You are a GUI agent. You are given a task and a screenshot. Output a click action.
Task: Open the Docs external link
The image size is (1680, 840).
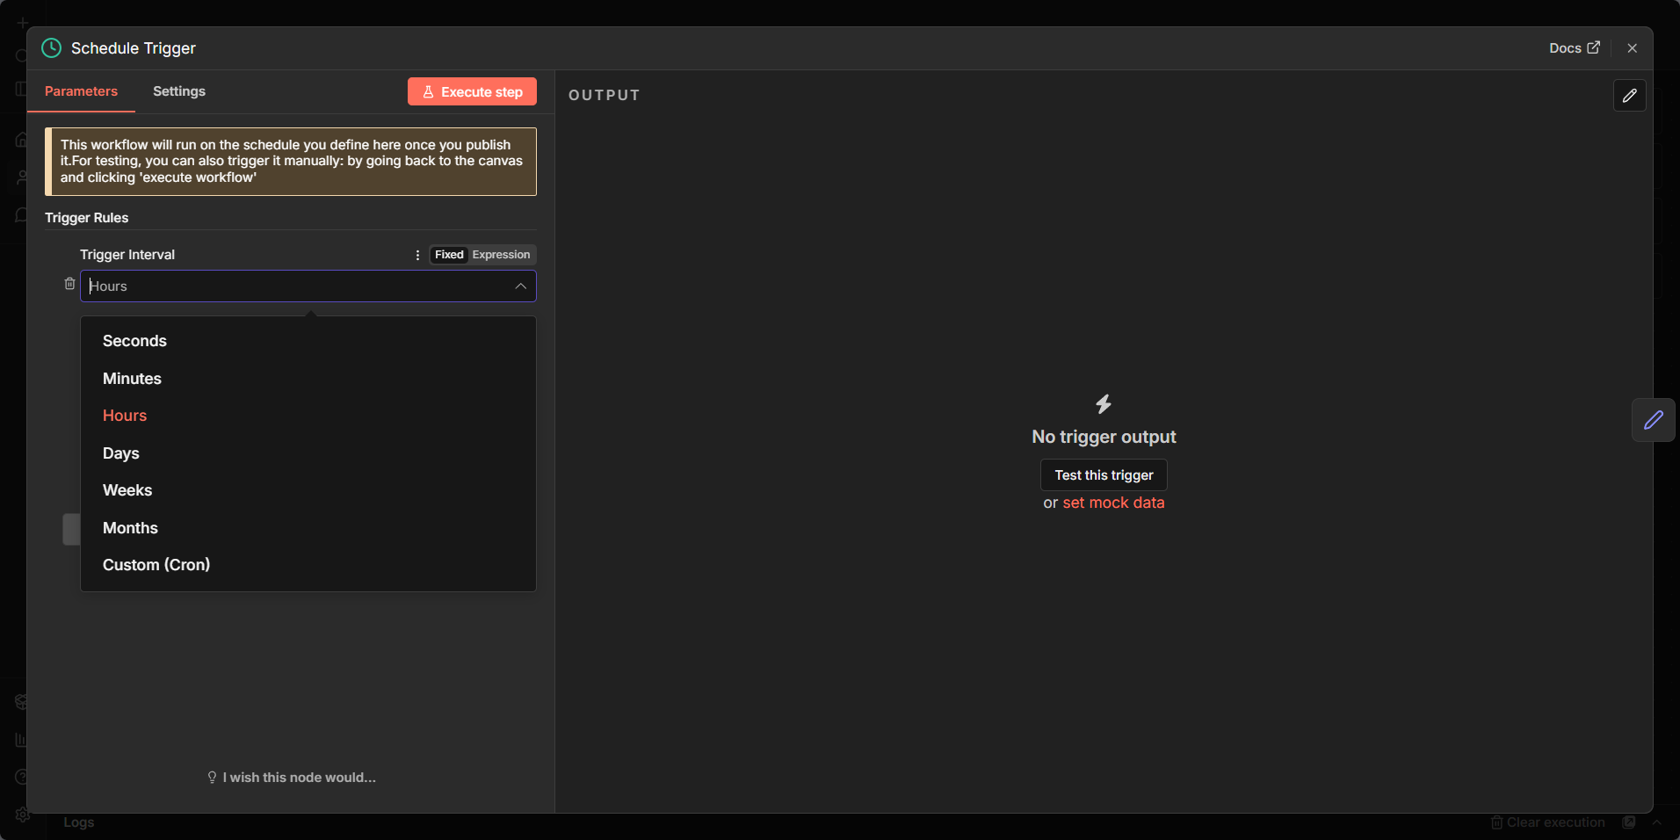click(1574, 48)
